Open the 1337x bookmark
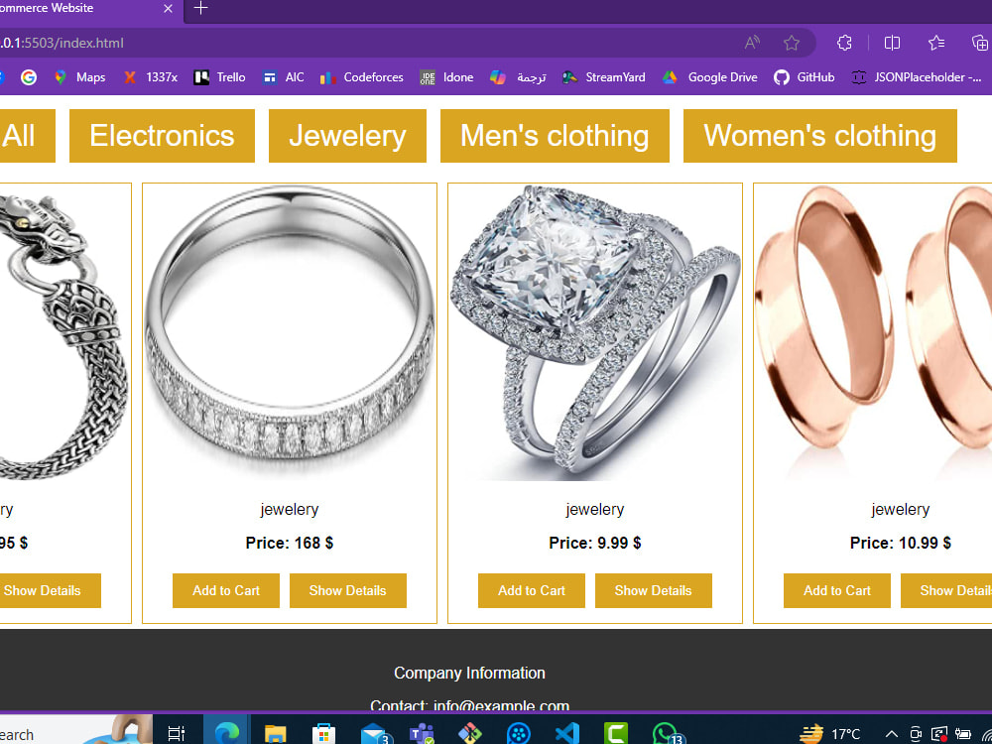992x744 pixels. 151,77
